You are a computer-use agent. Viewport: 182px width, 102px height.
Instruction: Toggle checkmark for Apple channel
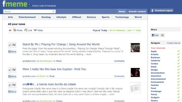[179, 51]
